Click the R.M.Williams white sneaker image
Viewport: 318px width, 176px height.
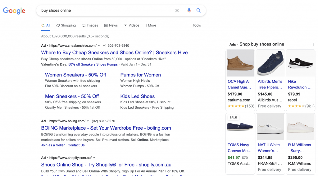pyautogui.click(x=301, y=127)
